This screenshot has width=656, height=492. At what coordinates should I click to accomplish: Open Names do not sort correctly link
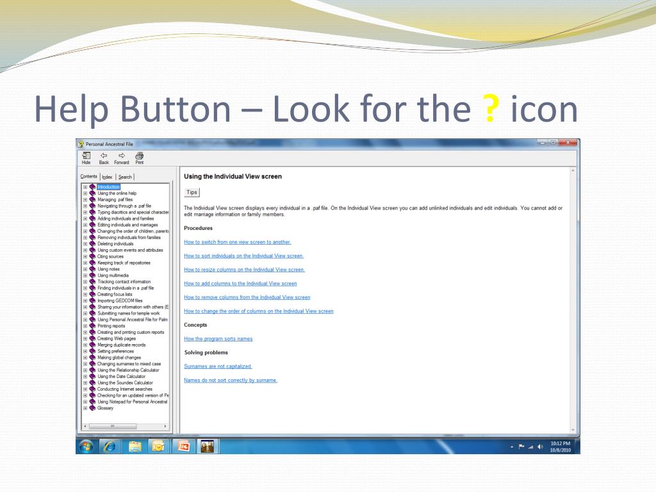(231, 380)
